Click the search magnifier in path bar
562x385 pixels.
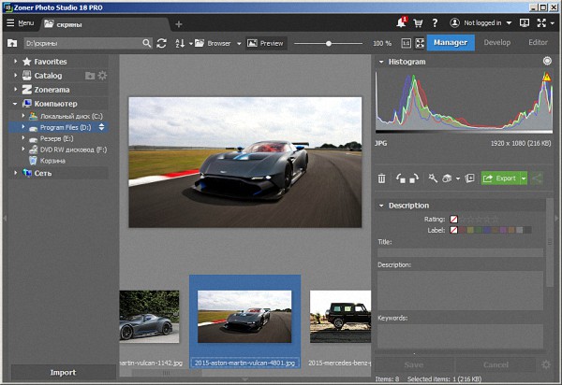point(146,43)
